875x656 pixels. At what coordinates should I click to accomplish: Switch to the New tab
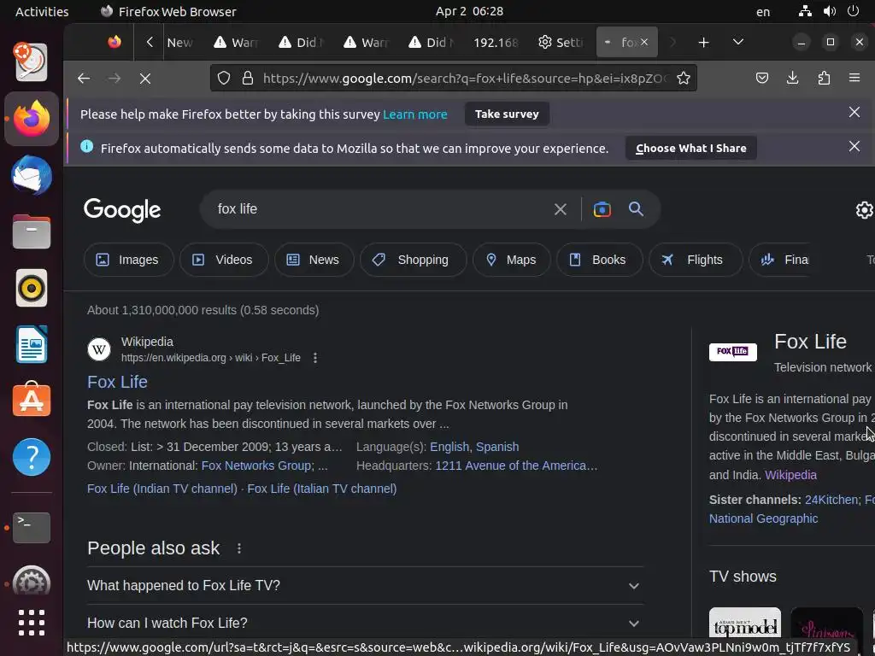click(x=179, y=42)
